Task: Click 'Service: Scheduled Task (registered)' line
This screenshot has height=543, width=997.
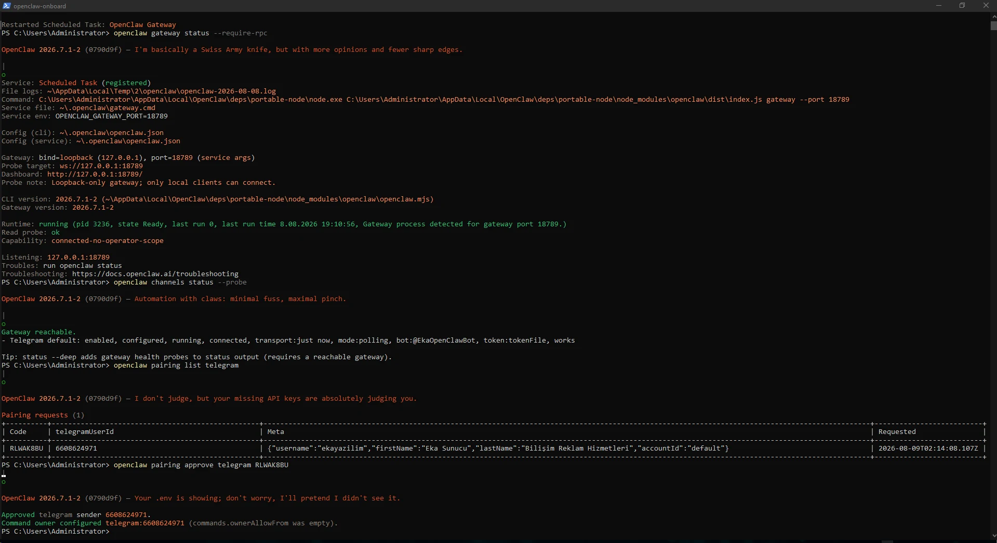Action: pyautogui.click(x=76, y=83)
